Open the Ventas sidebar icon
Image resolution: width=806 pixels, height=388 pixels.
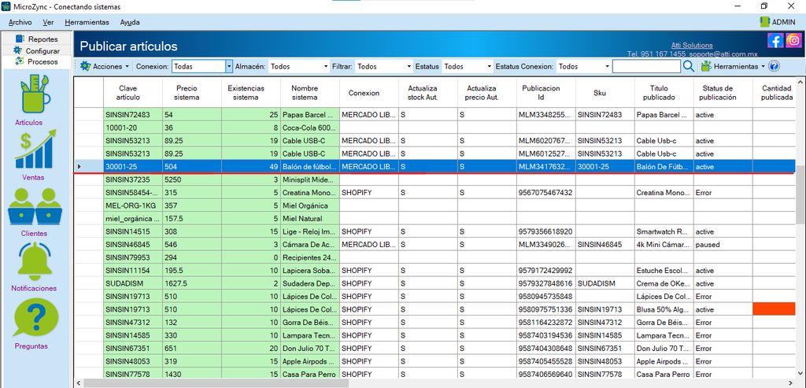click(35, 150)
